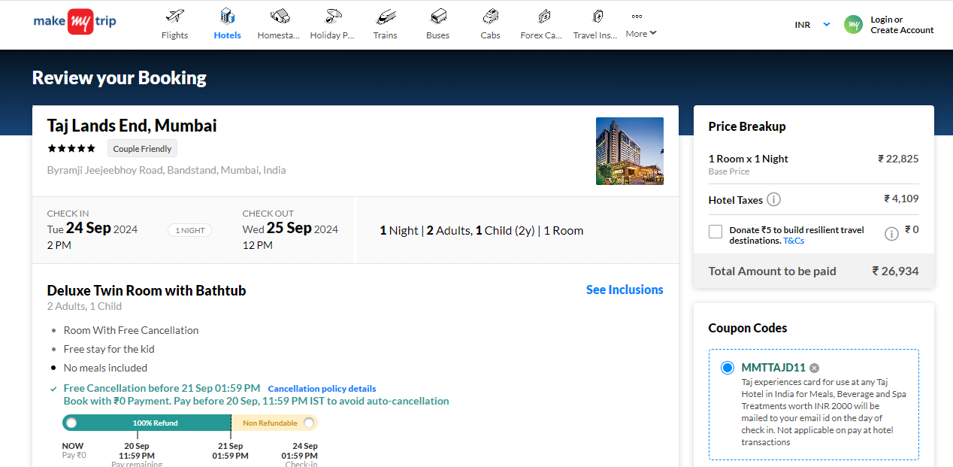The height and width of the screenshot is (467, 953).
Task: Click the green 'my' account avatar
Action: [x=853, y=25]
